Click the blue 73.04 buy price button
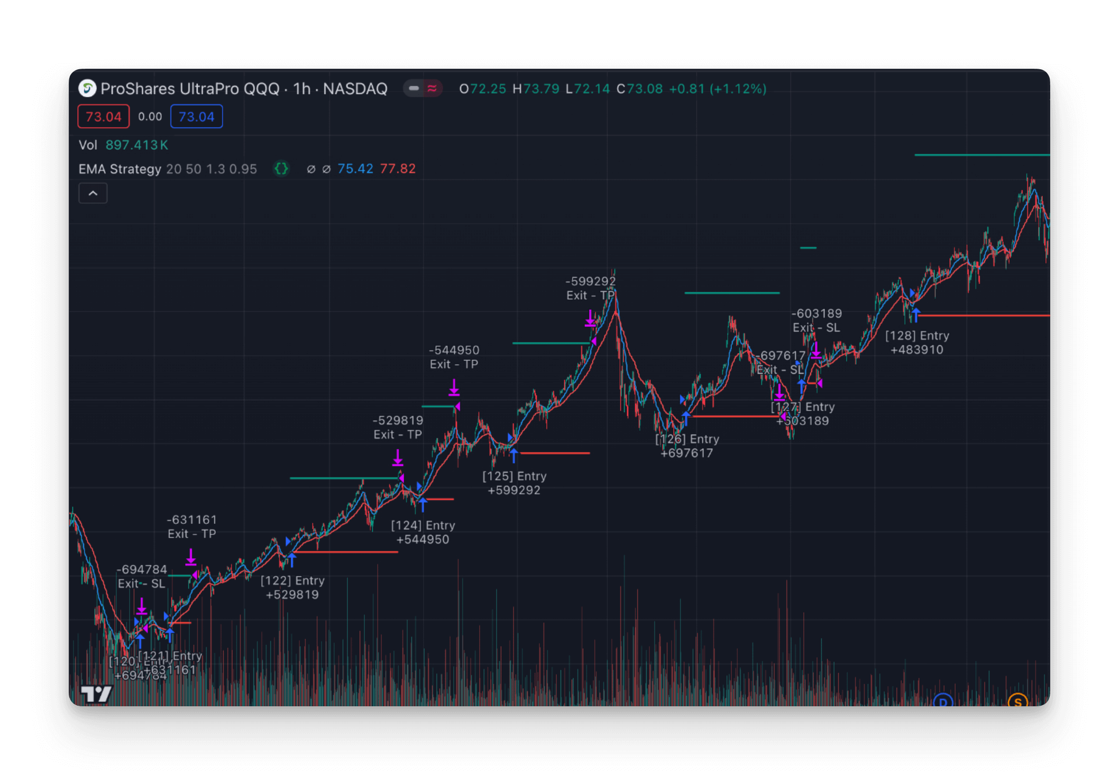 pos(196,117)
